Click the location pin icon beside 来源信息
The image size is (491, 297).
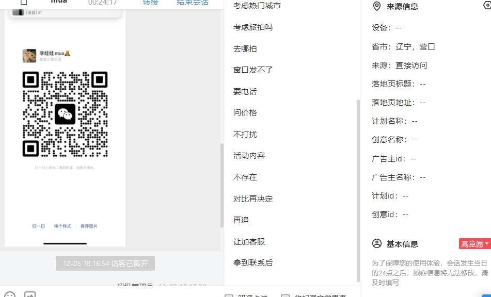tap(377, 6)
